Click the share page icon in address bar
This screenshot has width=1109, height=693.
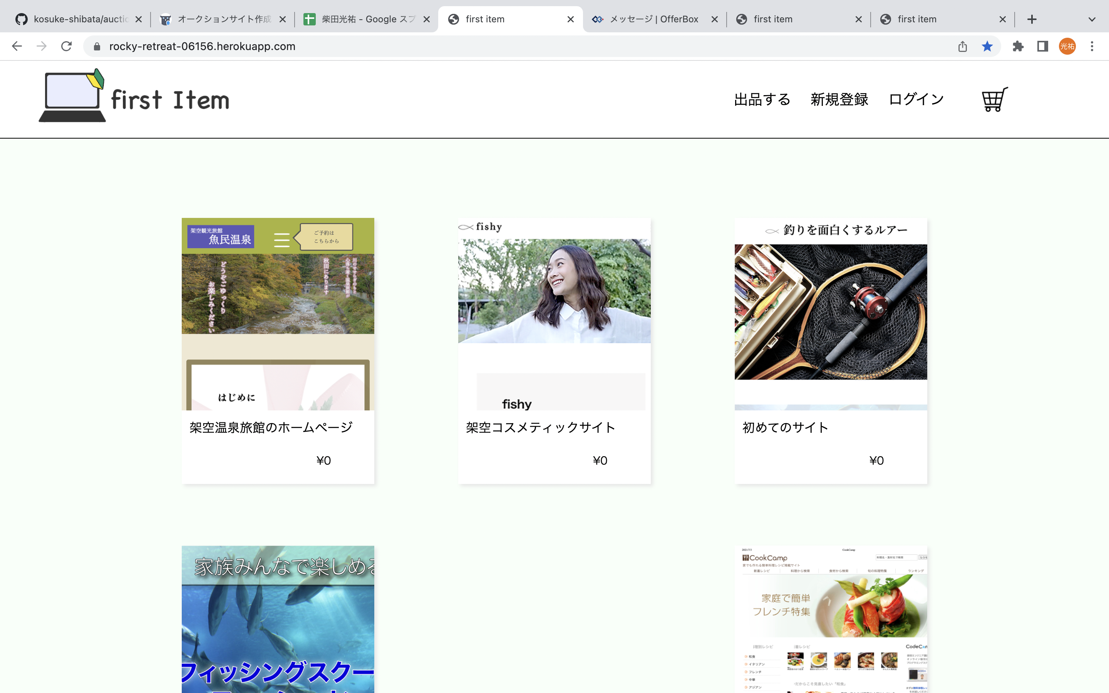(x=962, y=46)
